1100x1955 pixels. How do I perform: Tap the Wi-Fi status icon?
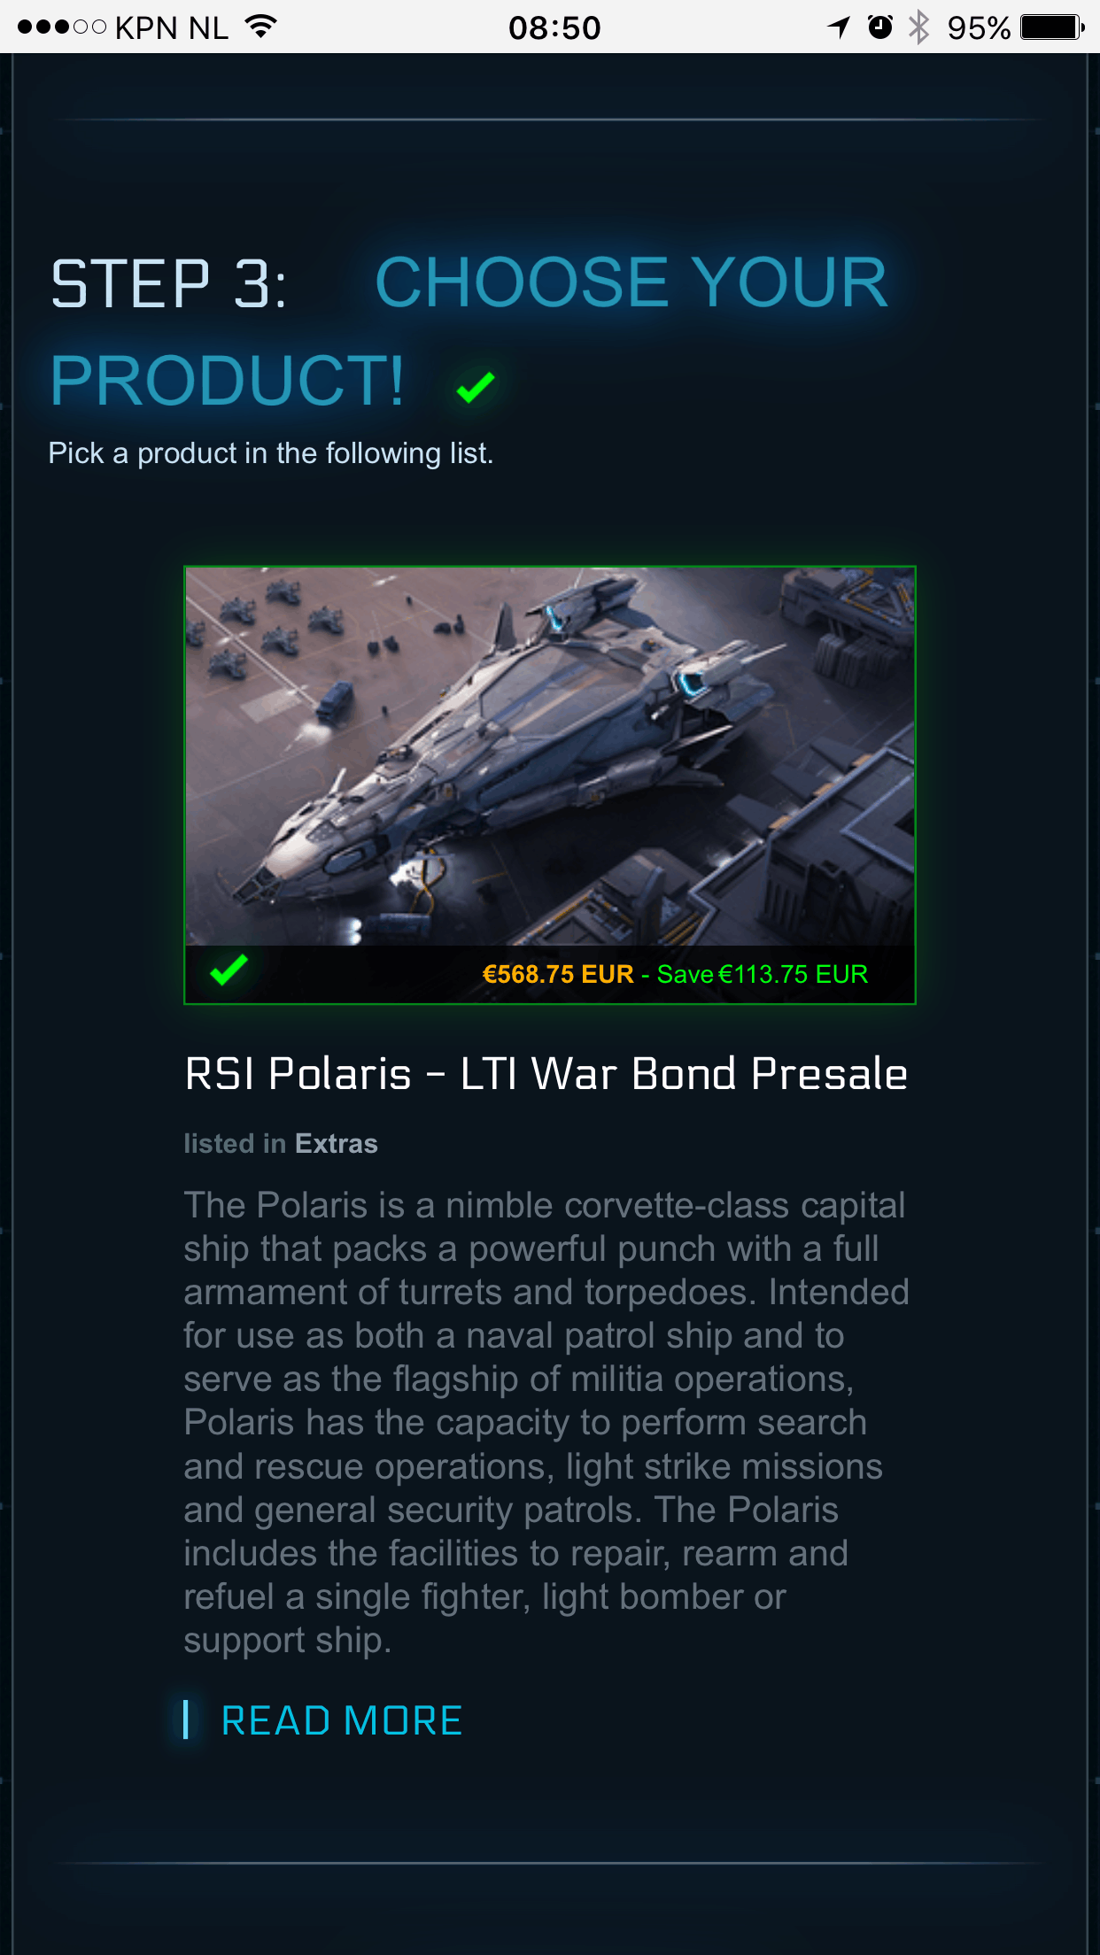point(260,27)
